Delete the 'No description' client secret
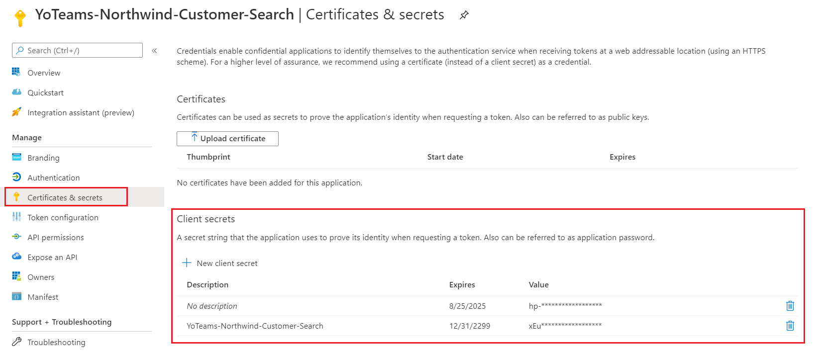819x354 pixels. (x=790, y=306)
